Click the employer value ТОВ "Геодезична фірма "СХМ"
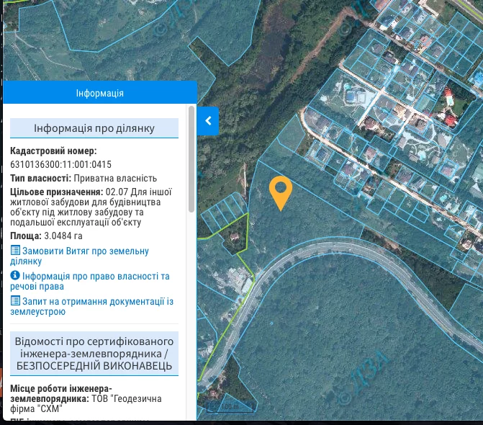Viewport: 483px width, 425px height. tap(86, 403)
